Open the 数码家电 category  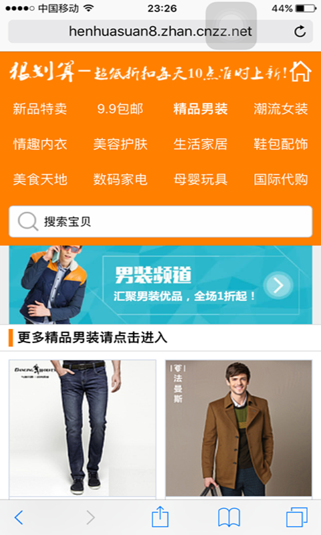(x=120, y=179)
